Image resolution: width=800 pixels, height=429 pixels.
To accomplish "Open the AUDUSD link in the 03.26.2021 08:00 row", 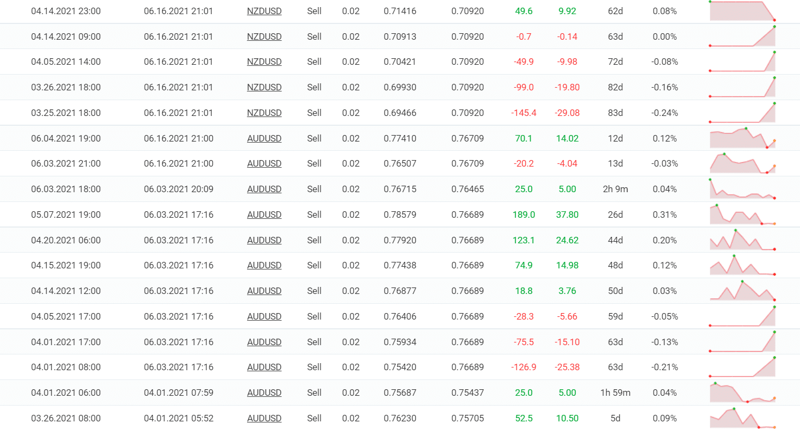I will (x=264, y=418).
